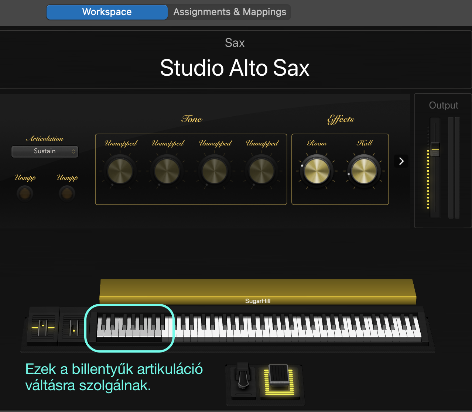Show next controls with right chevron
This screenshot has height=412, width=472.
[401, 161]
